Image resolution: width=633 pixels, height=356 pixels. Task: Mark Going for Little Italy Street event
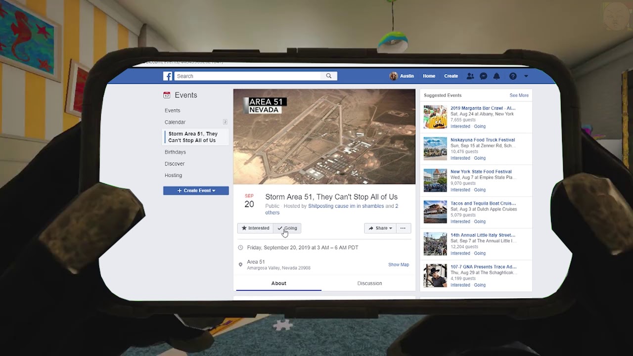[x=480, y=253]
